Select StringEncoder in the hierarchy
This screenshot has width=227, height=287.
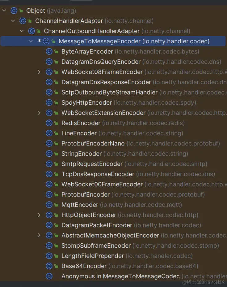125,154
